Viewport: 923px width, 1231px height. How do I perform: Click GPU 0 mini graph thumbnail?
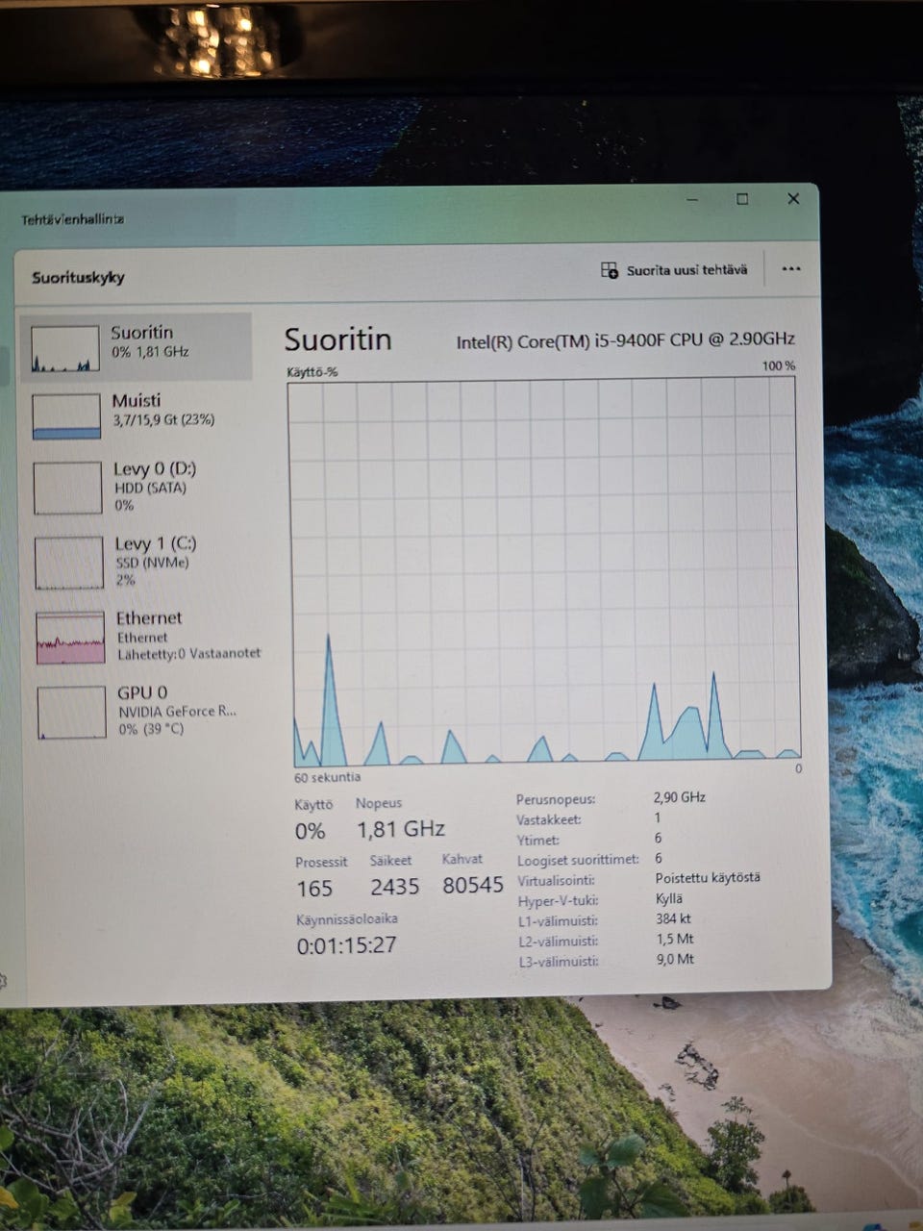(x=71, y=712)
